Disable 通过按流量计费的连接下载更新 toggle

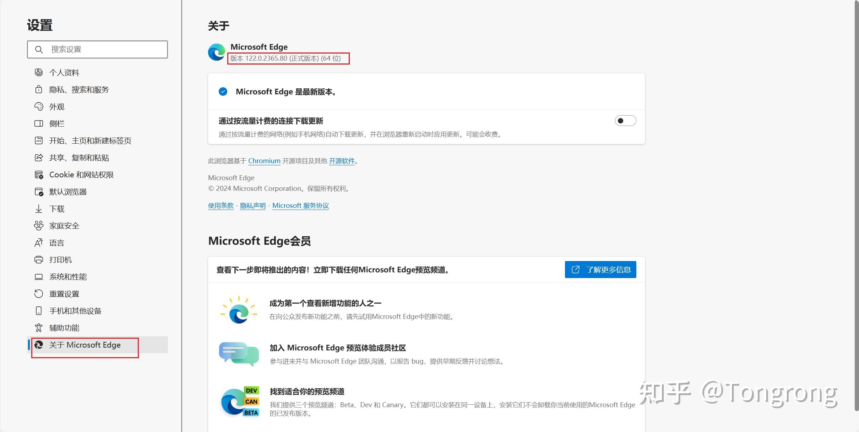[x=625, y=121]
